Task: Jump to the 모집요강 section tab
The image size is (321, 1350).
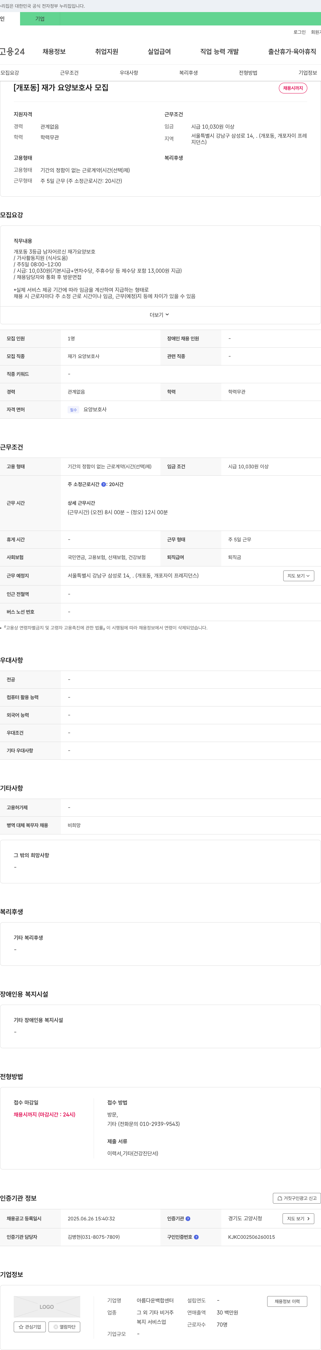Action: click(x=9, y=73)
